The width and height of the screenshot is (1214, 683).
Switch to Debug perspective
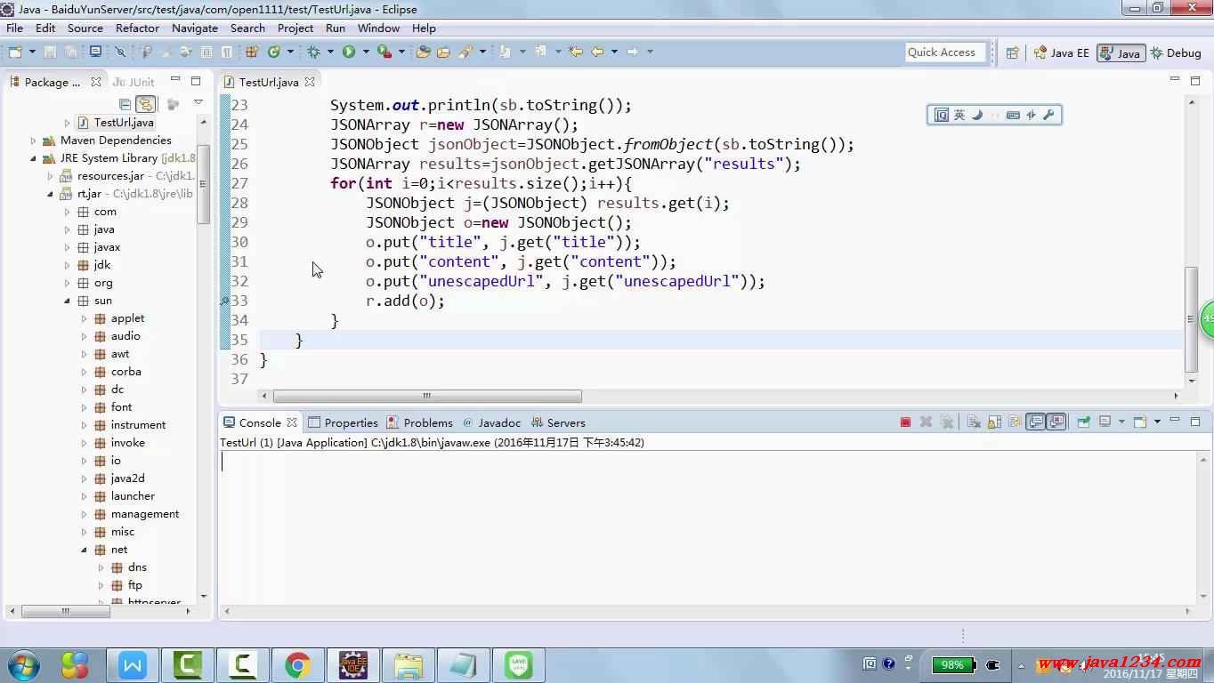pyautogui.click(x=1176, y=52)
